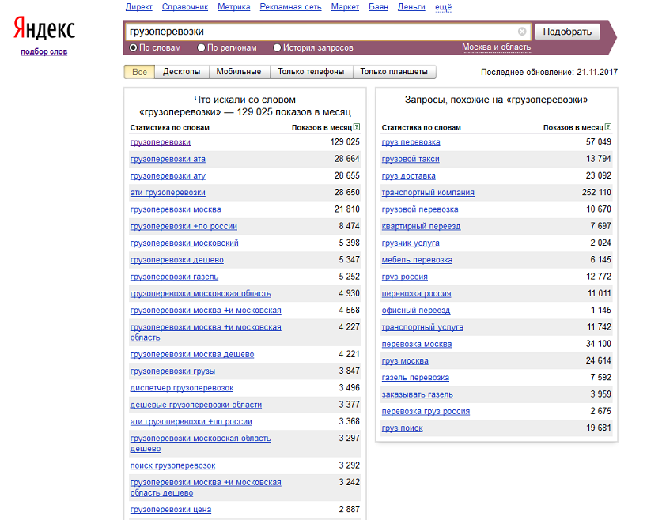The image size is (647, 520).
Task: Click the 'Подобрать' button
Action: click(567, 32)
